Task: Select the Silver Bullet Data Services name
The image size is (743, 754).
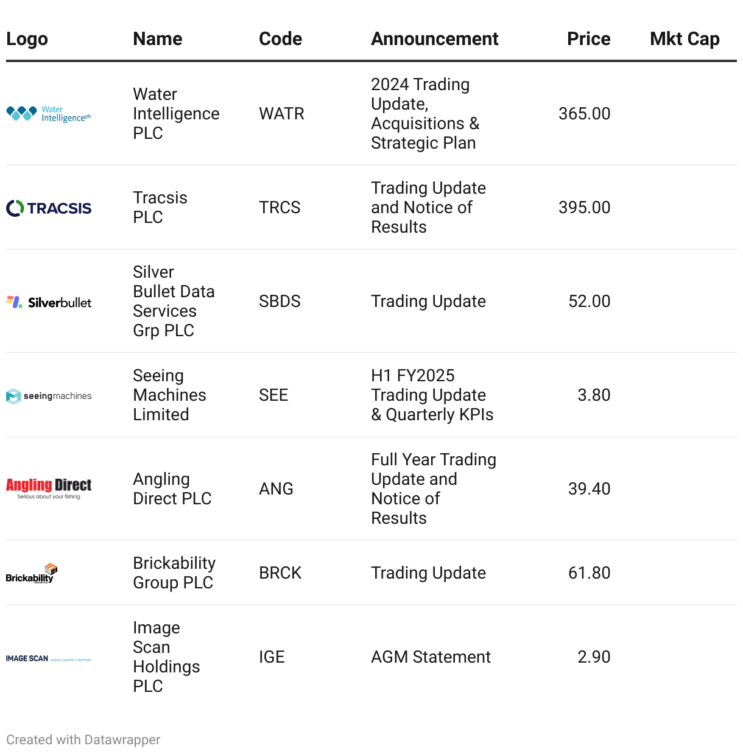Action: (174, 301)
